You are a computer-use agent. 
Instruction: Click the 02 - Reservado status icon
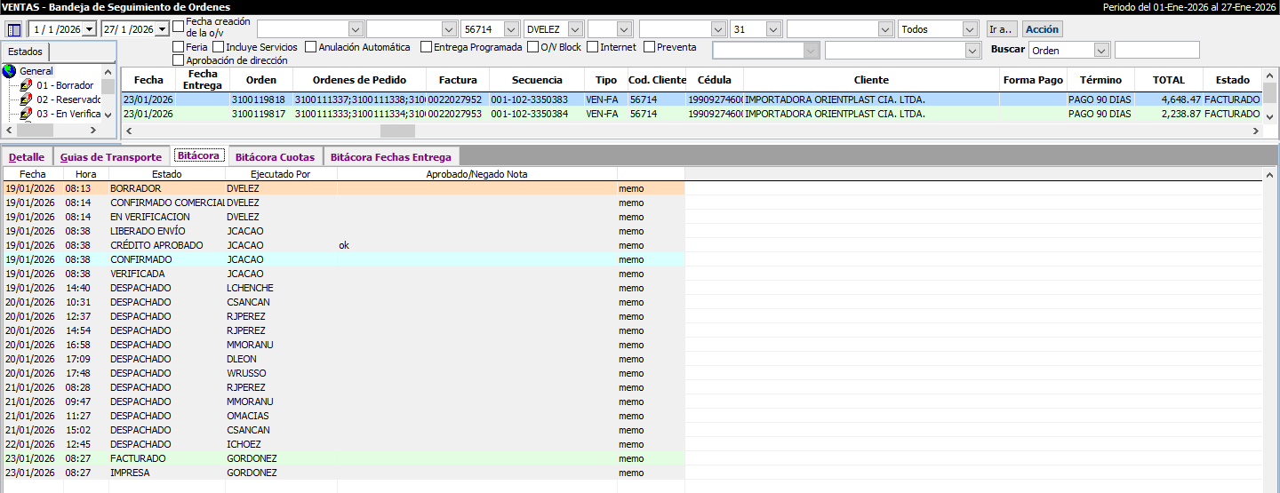click(26, 100)
